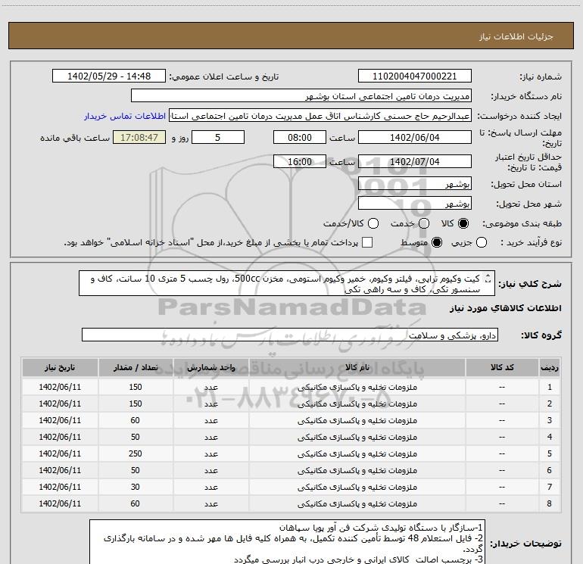The height and width of the screenshot is (564, 583).
Task: Click the deadline time field 08:00
Action: [x=300, y=137]
